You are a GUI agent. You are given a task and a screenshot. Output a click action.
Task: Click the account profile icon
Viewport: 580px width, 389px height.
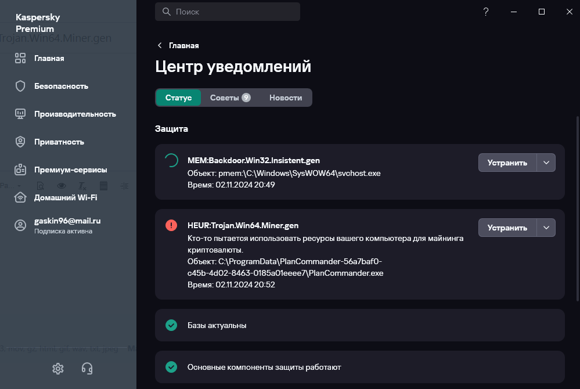tap(20, 225)
